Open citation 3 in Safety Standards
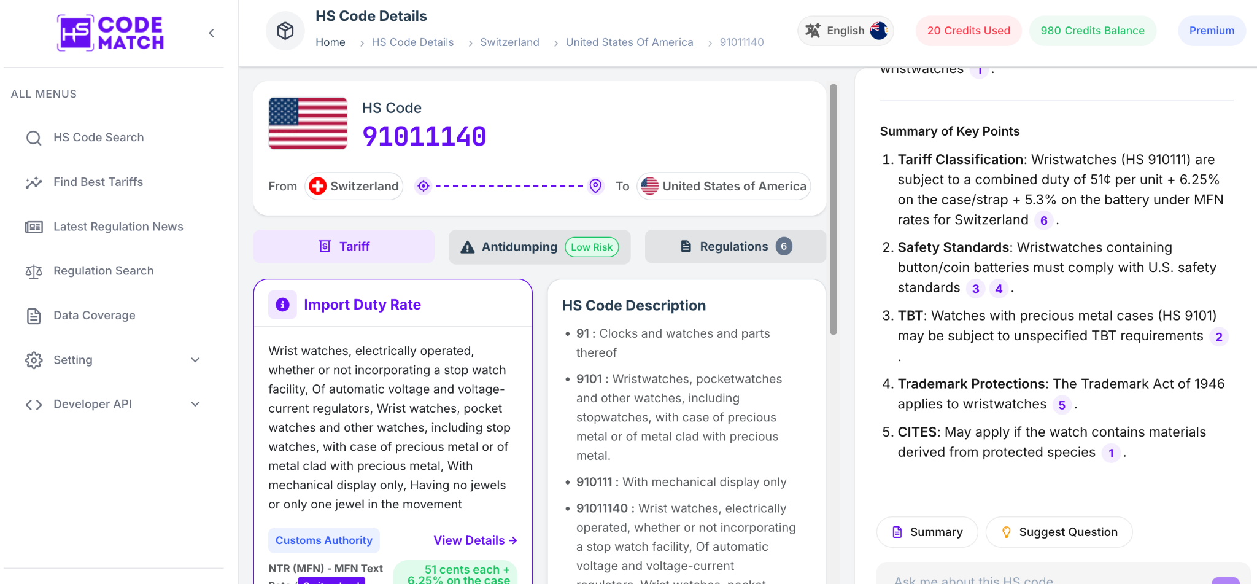The image size is (1257, 584). tap(976, 289)
